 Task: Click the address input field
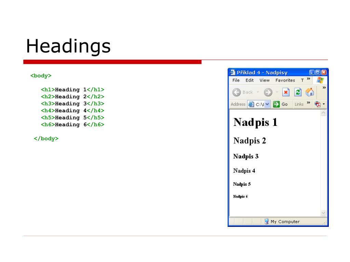coord(259,104)
